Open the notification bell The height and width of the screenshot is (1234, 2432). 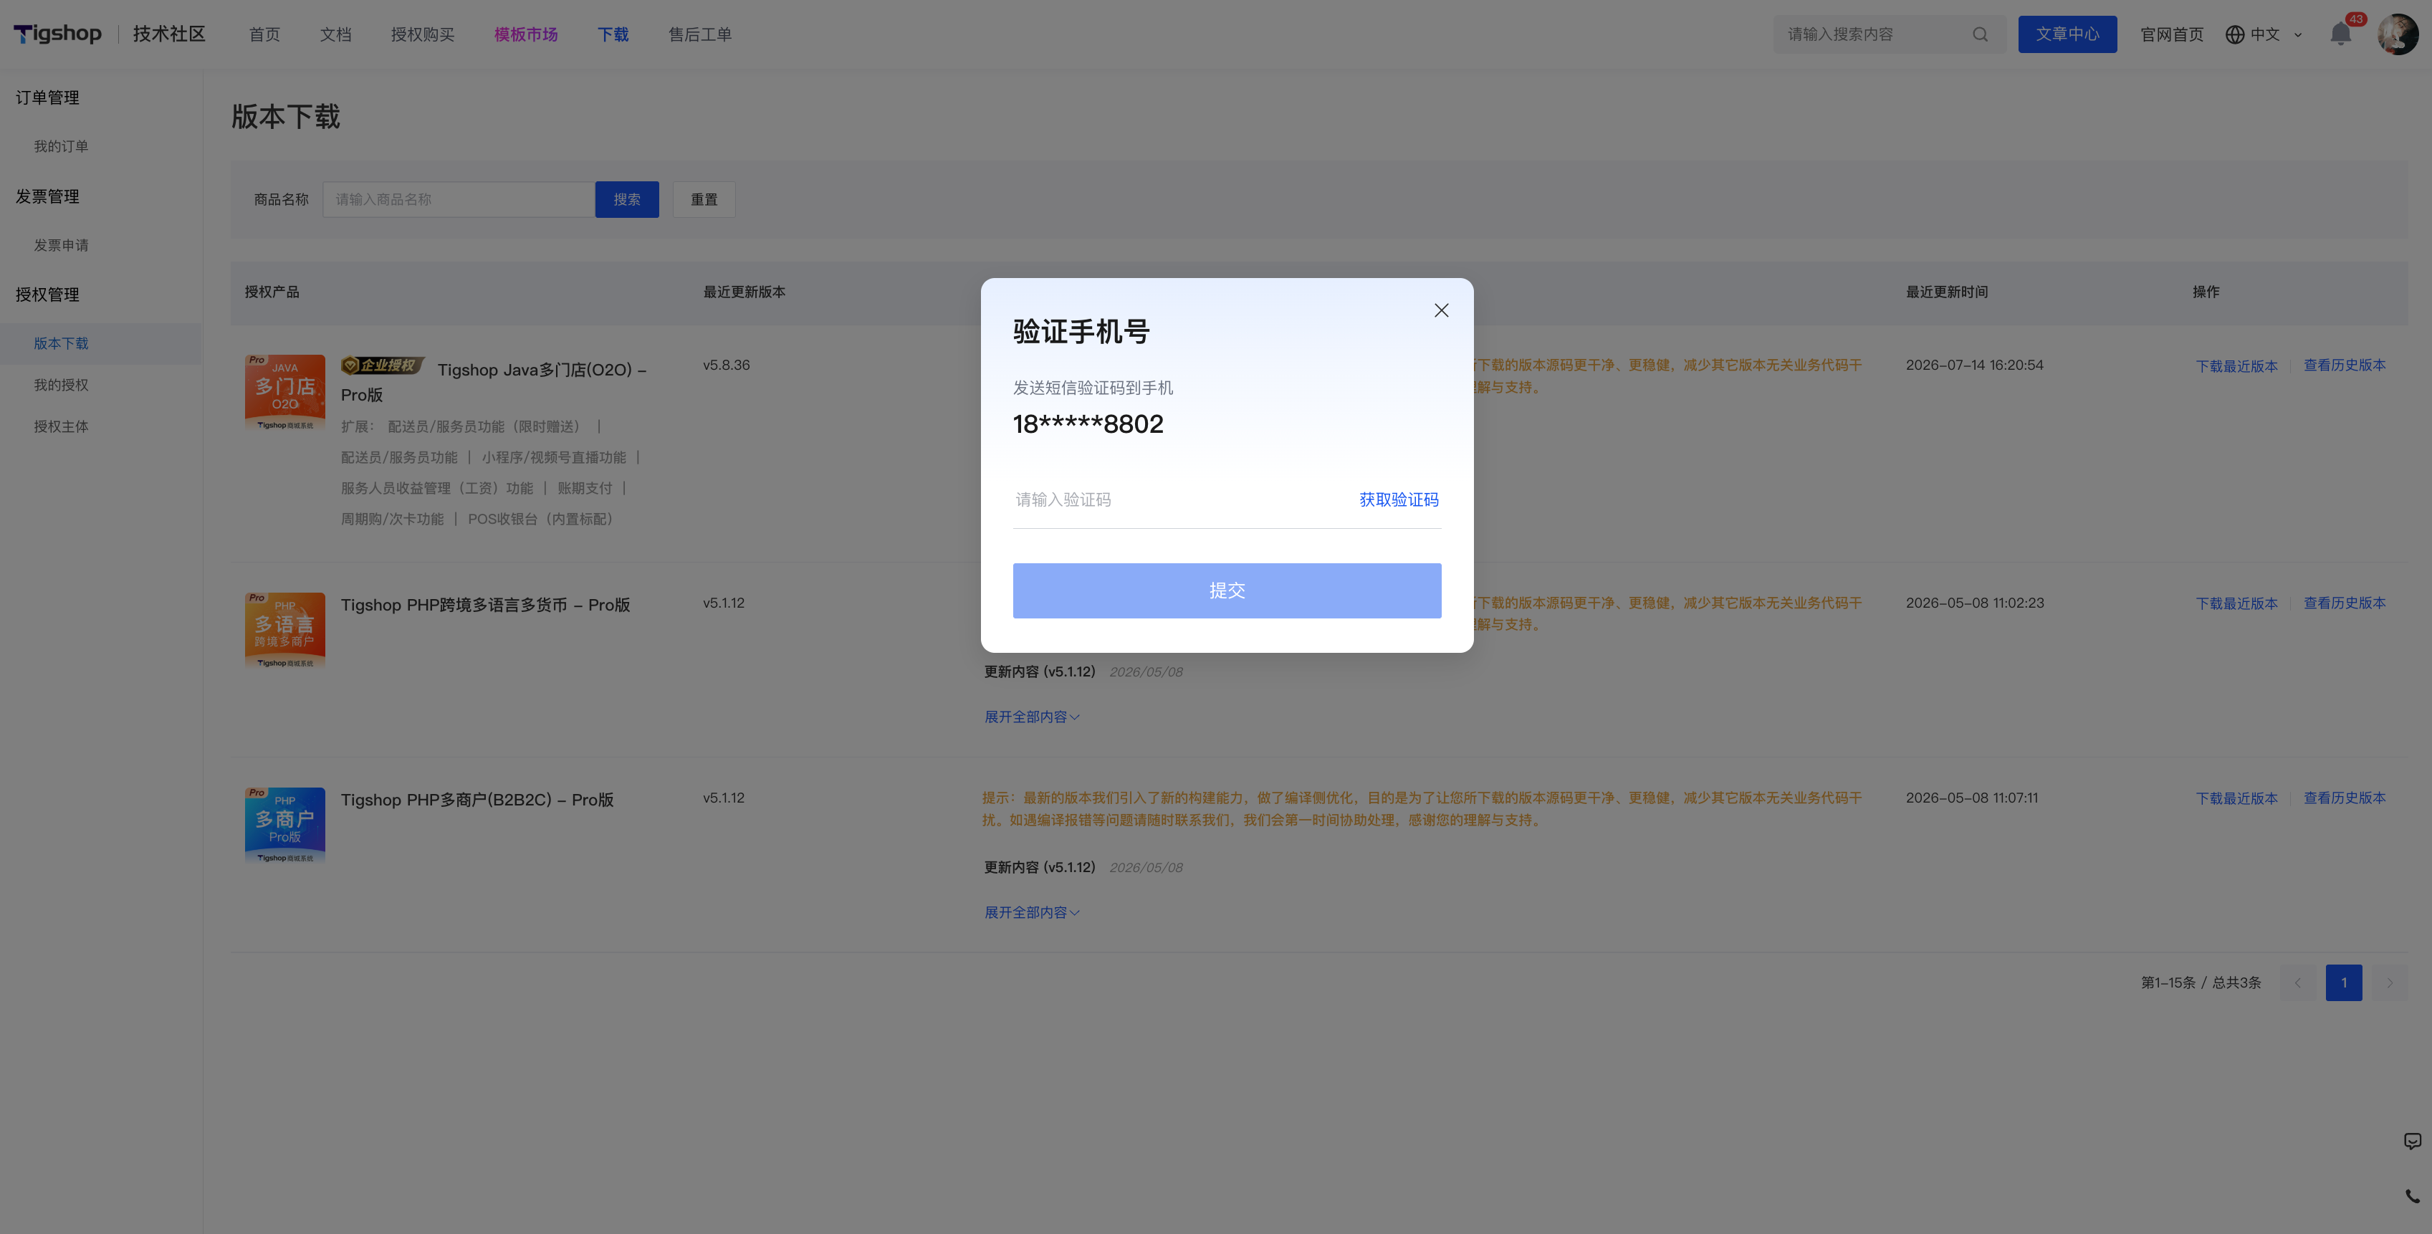(2340, 34)
